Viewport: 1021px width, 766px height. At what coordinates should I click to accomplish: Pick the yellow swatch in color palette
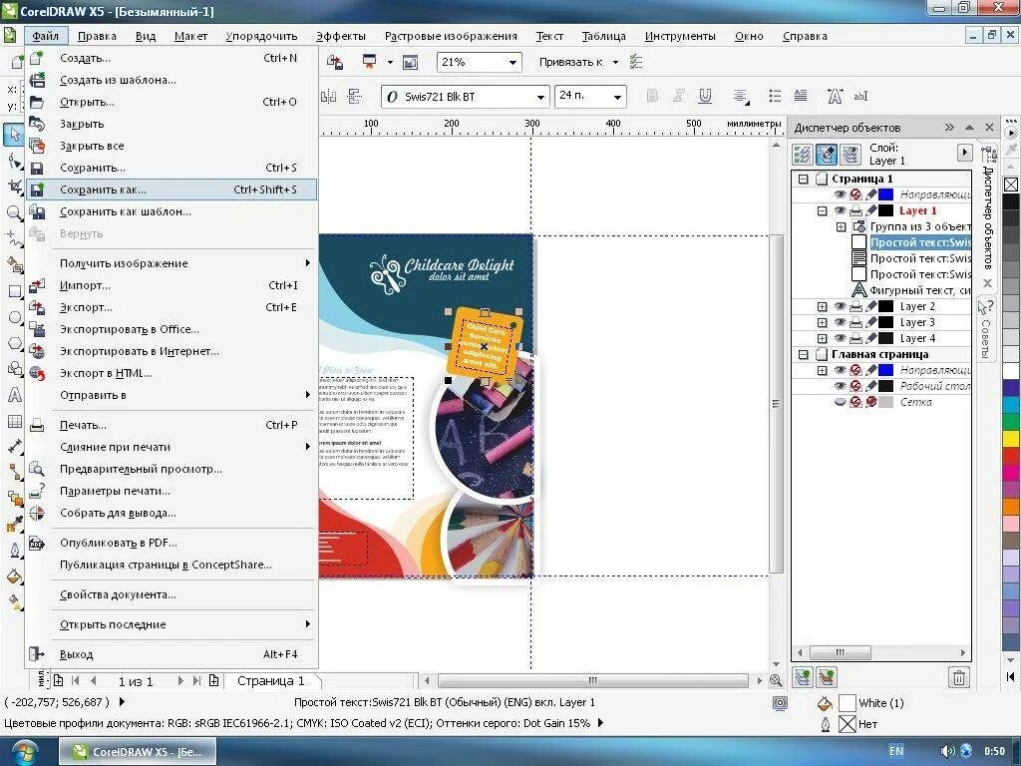[1011, 439]
